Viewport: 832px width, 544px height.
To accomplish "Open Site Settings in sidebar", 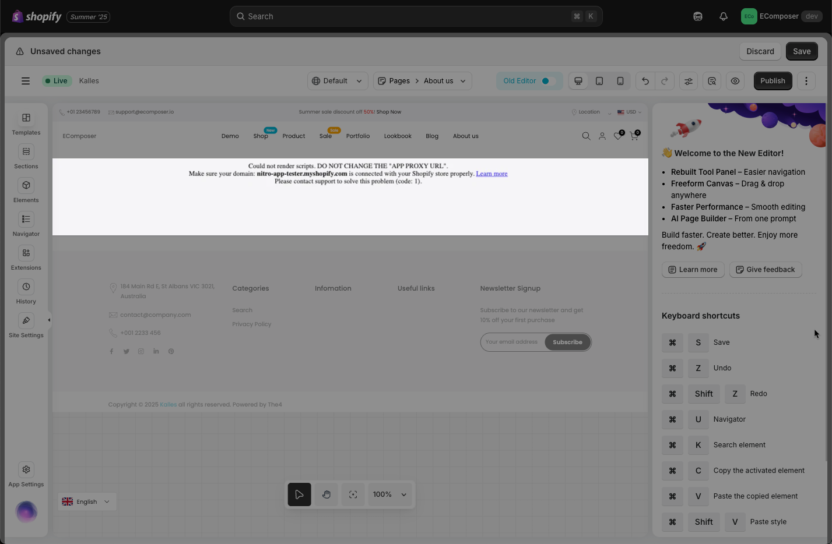I will pyautogui.click(x=26, y=326).
